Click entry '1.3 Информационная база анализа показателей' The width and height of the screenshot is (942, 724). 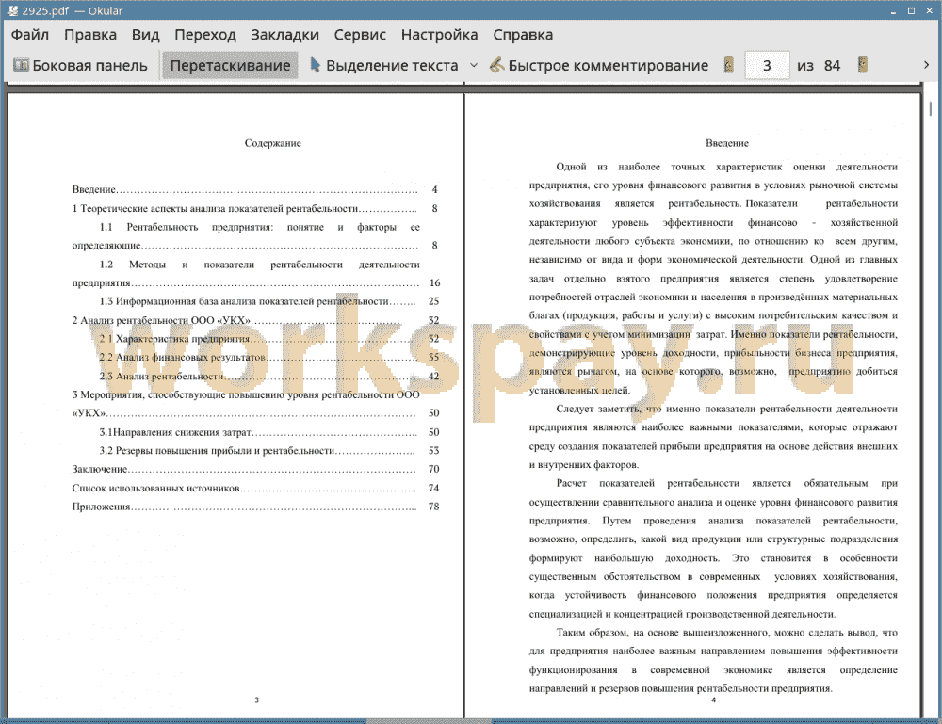pos(269,301)
